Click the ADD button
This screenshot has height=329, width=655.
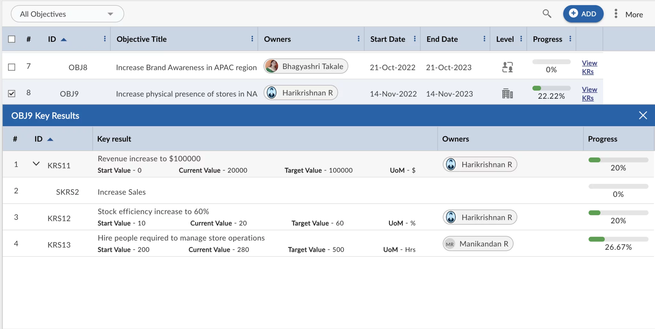pos(583,14)
